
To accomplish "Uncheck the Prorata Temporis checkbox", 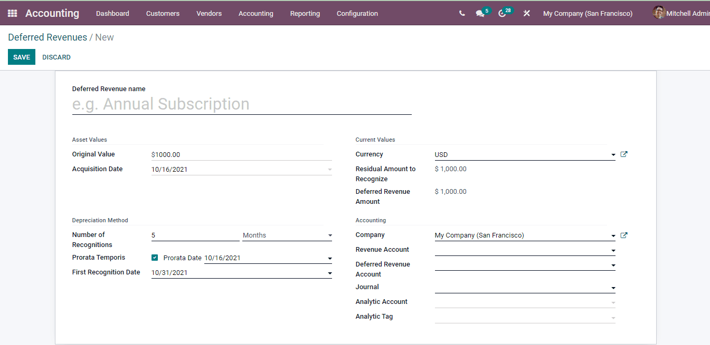I will [155, 258].
